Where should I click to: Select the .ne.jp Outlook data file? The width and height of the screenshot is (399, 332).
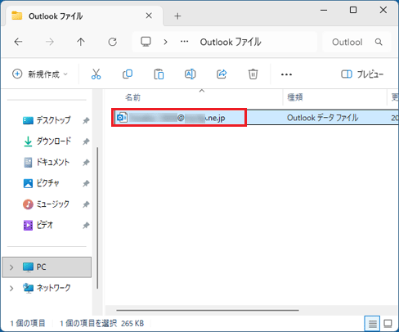click(177, 118)
